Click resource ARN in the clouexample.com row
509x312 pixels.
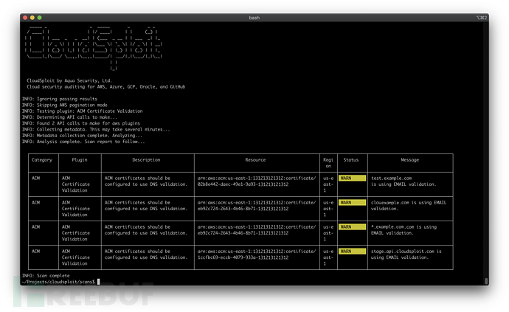coord(257,206)
